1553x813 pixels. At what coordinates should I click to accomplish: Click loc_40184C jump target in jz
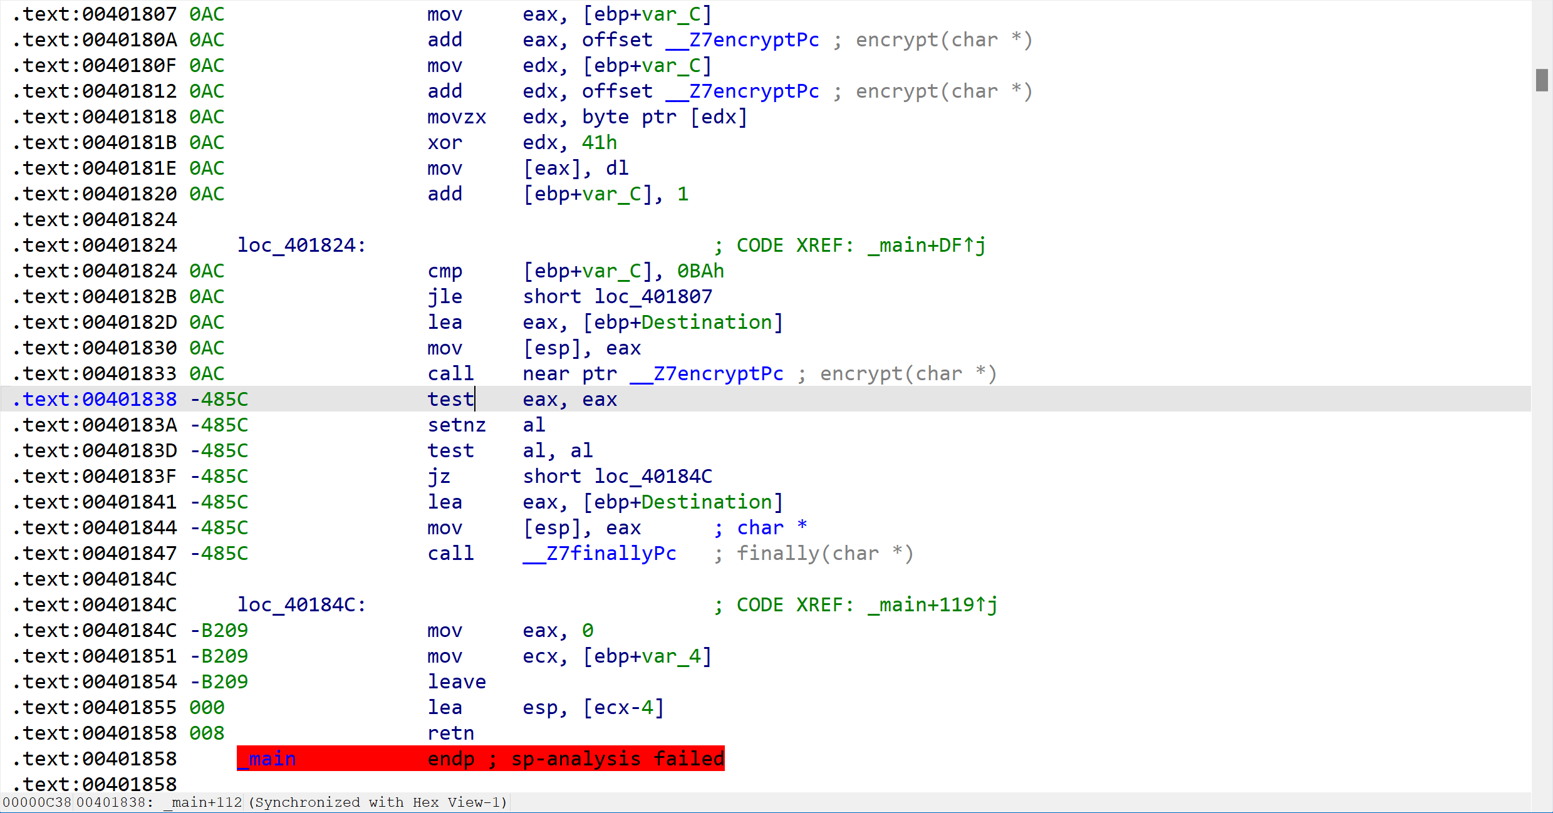pos(653,477)
